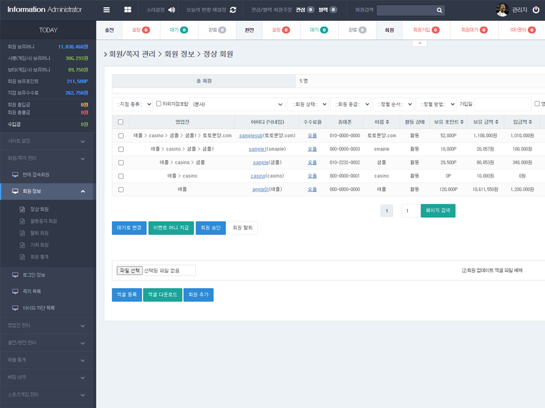Click the 엑셀 등록 button
The width and height of the screenshot is (545, 408).
click(127, 295)
